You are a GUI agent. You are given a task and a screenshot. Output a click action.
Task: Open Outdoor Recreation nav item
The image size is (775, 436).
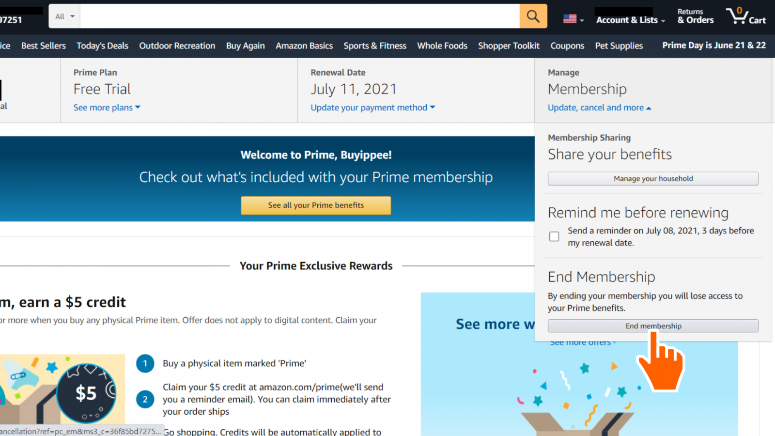177,46
